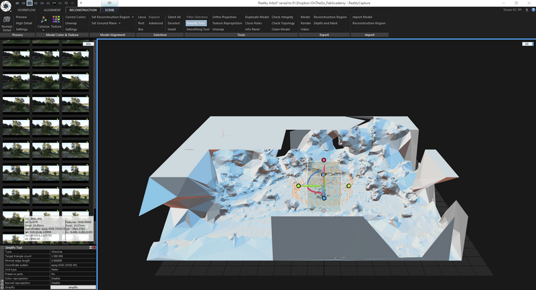This screenshot has width=536, height=290.
Task: Edit the Target triangle count field
Action: click(73, 257)
